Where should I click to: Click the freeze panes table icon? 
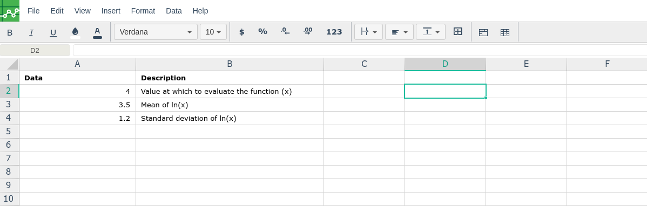coord(483,32)
